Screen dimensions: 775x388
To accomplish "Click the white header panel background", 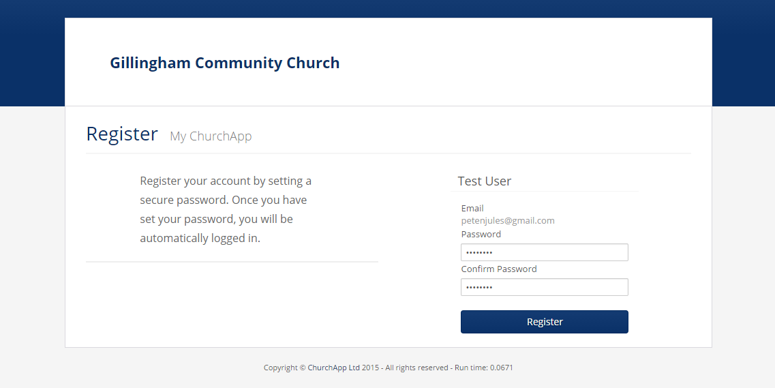I will 524,62.
